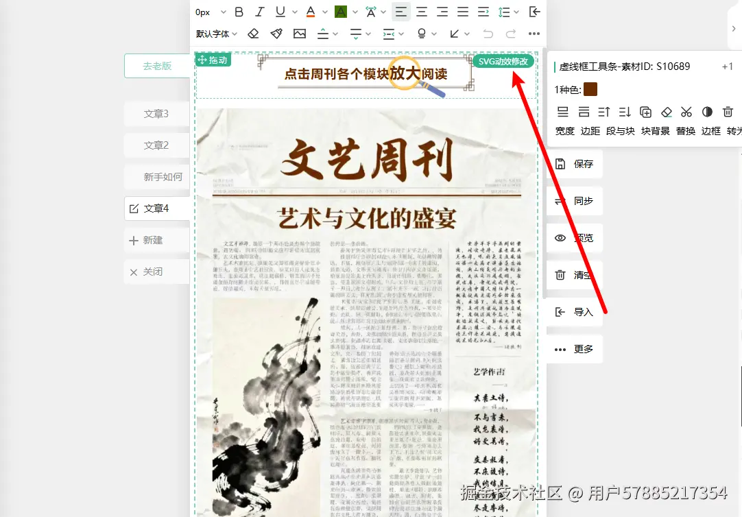Select the 文艺周刊 newspaper image
Viewport: 742px width, 517px height.
point(367,313)
